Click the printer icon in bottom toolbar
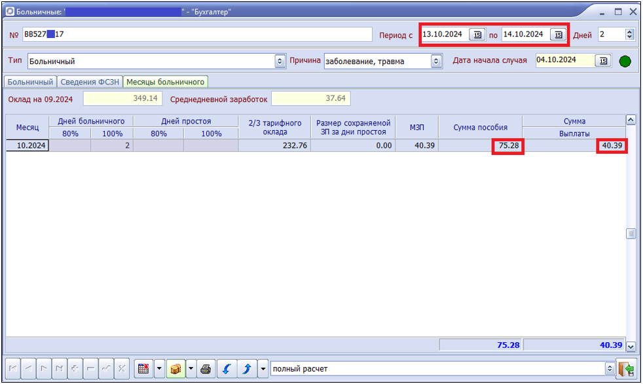 pyautogui.click(x=206, y=369)
